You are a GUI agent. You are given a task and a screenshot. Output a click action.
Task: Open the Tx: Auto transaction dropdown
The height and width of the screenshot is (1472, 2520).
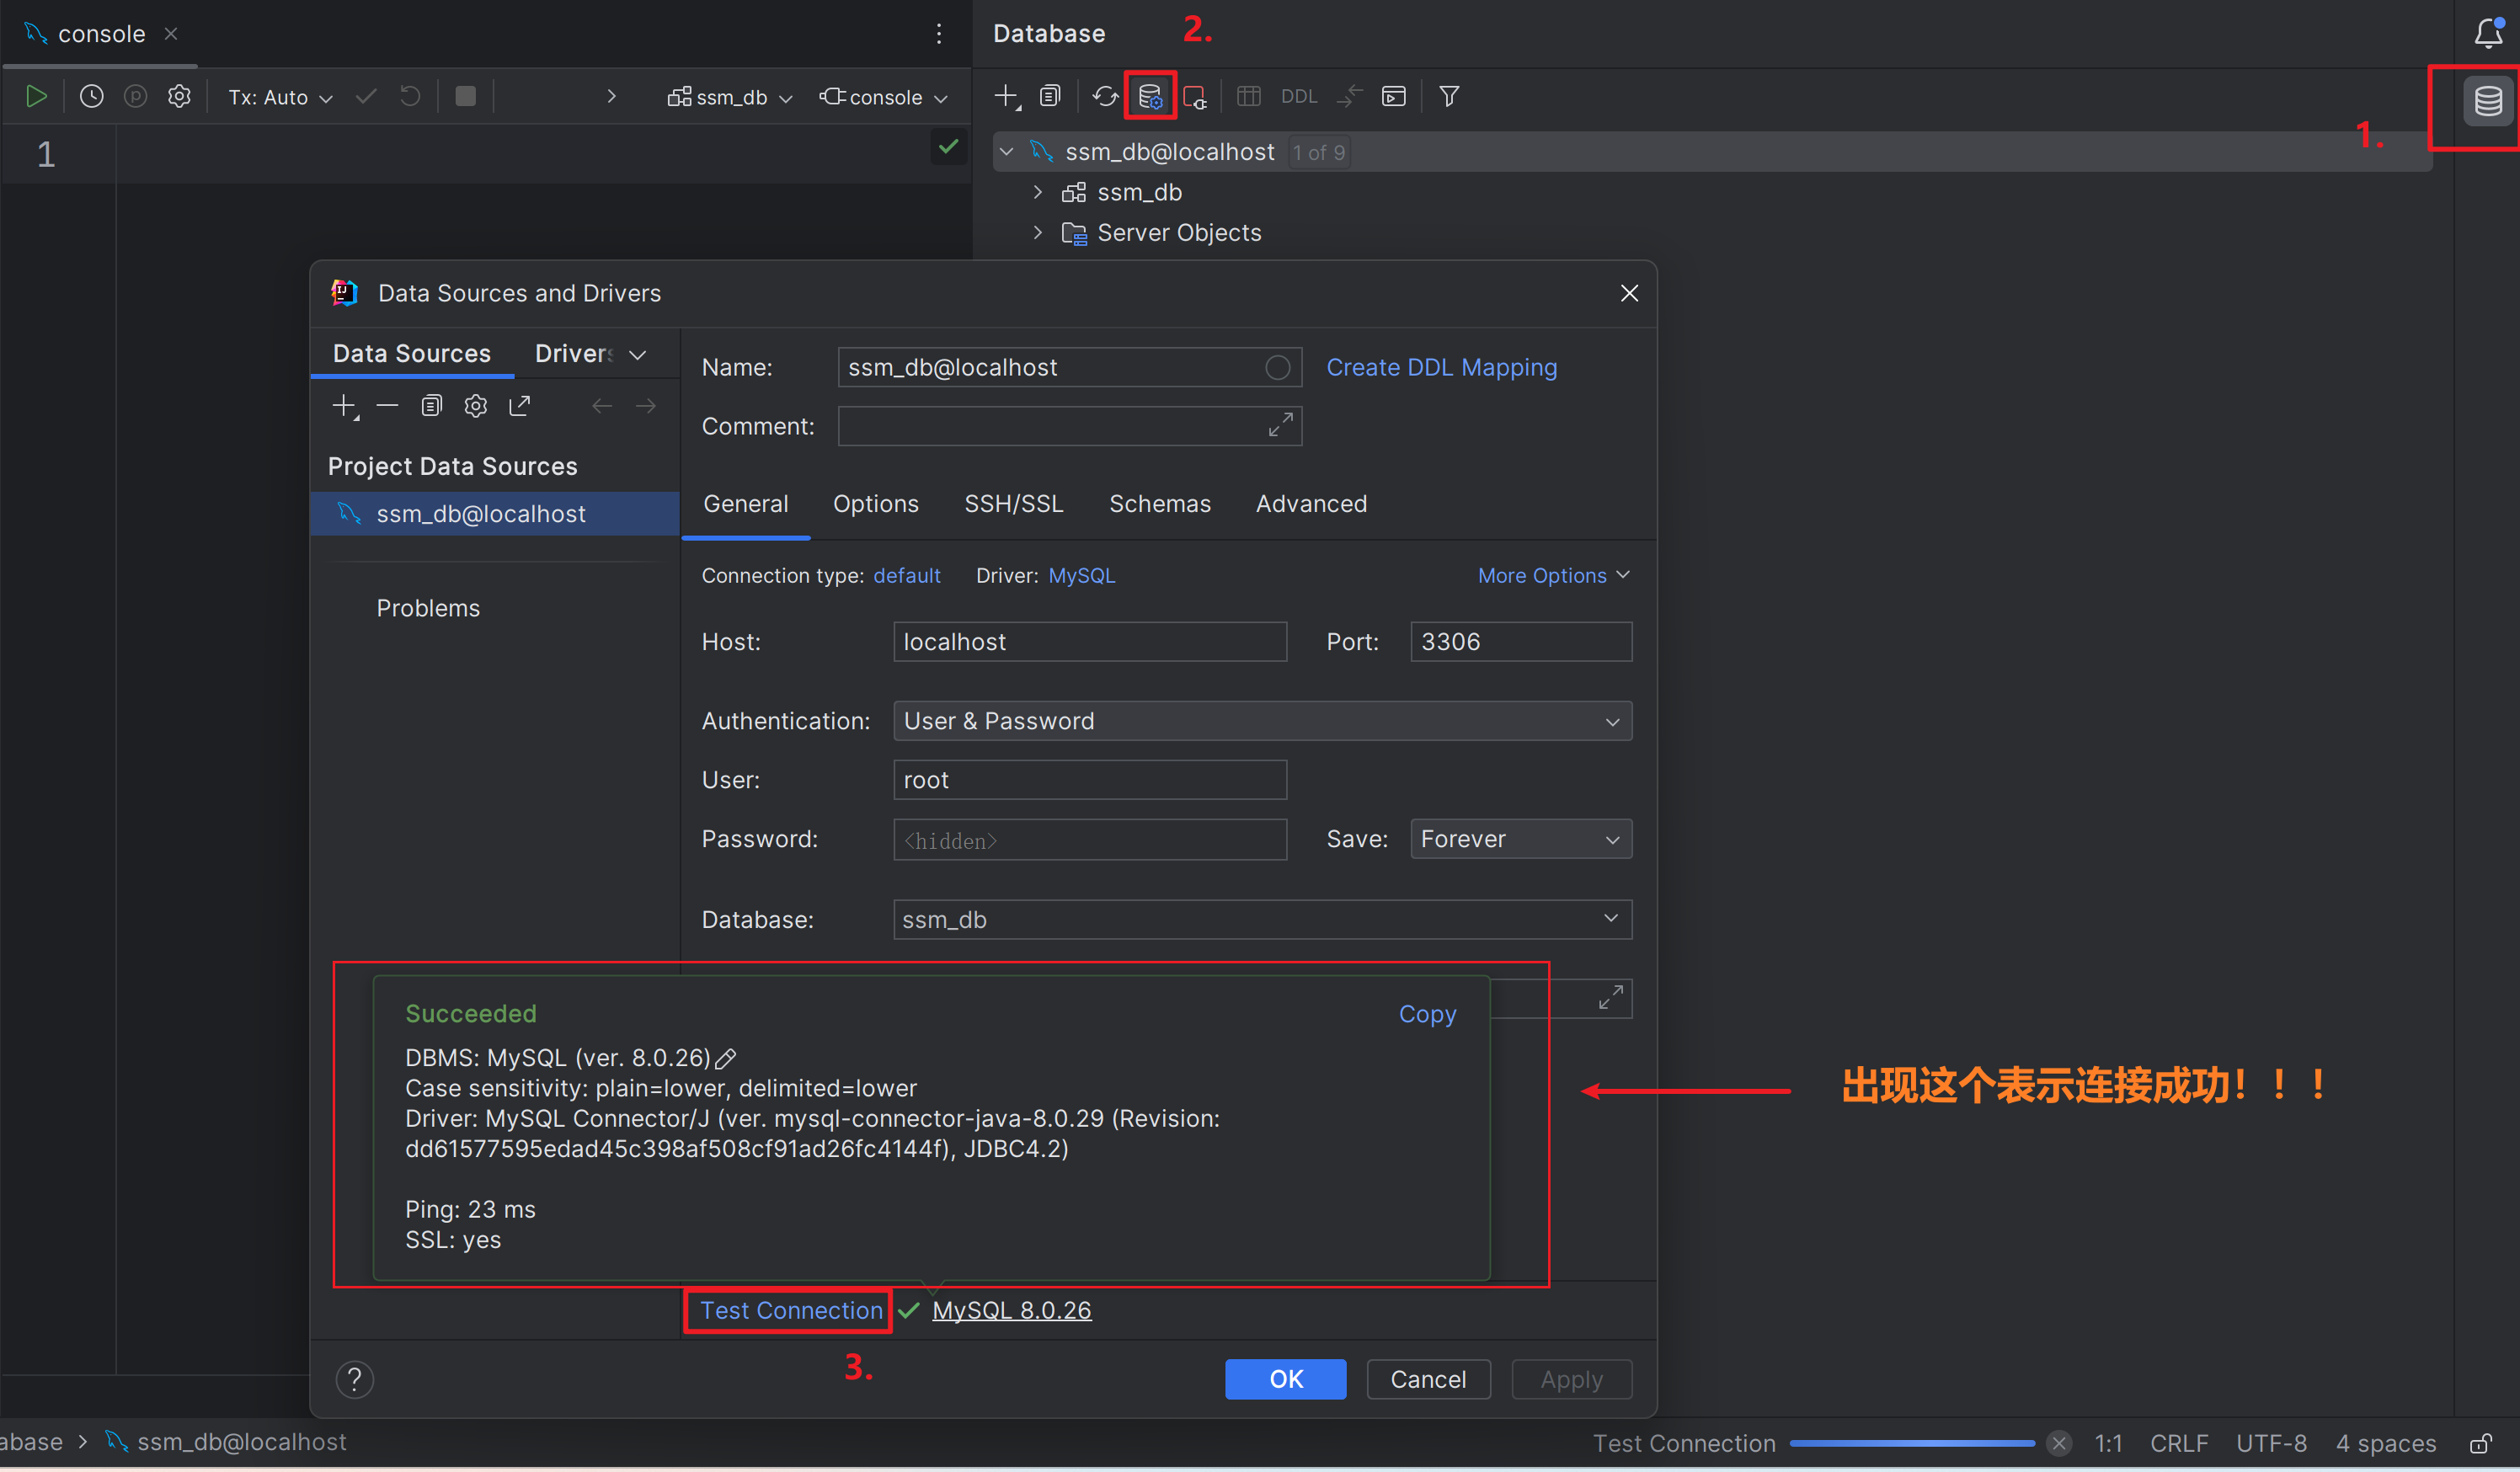point(279,97)
